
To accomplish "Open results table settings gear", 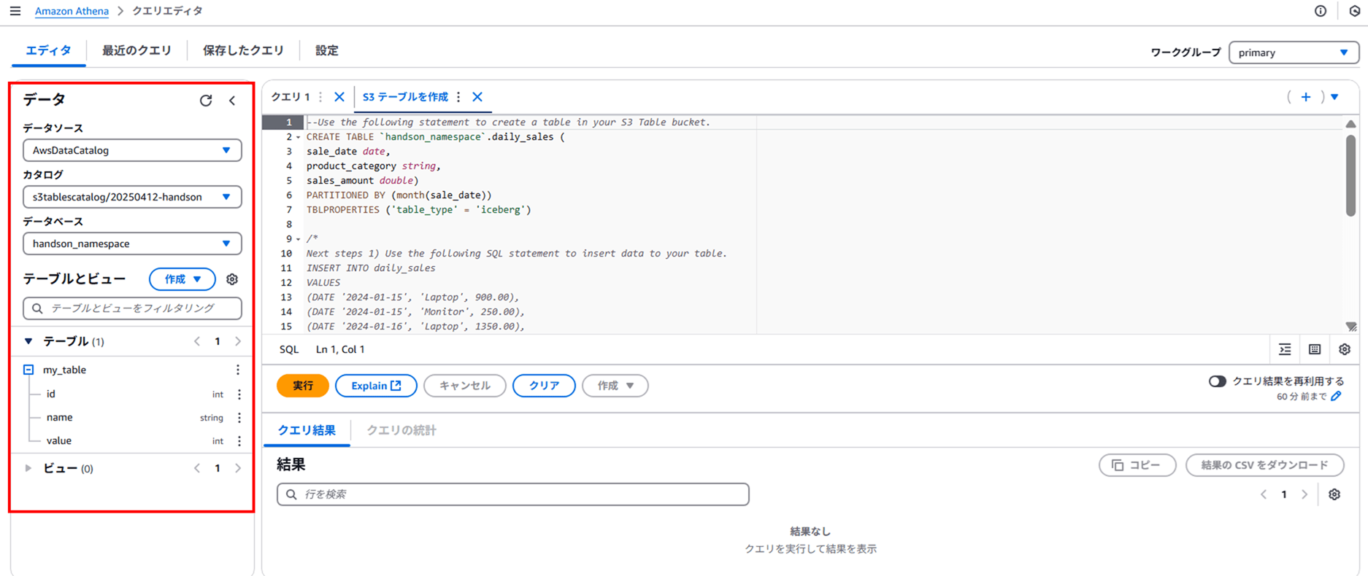I will [1334, 494].
